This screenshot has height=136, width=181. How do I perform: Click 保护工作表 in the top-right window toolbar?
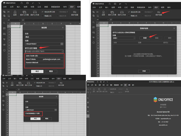coord(122,13)
